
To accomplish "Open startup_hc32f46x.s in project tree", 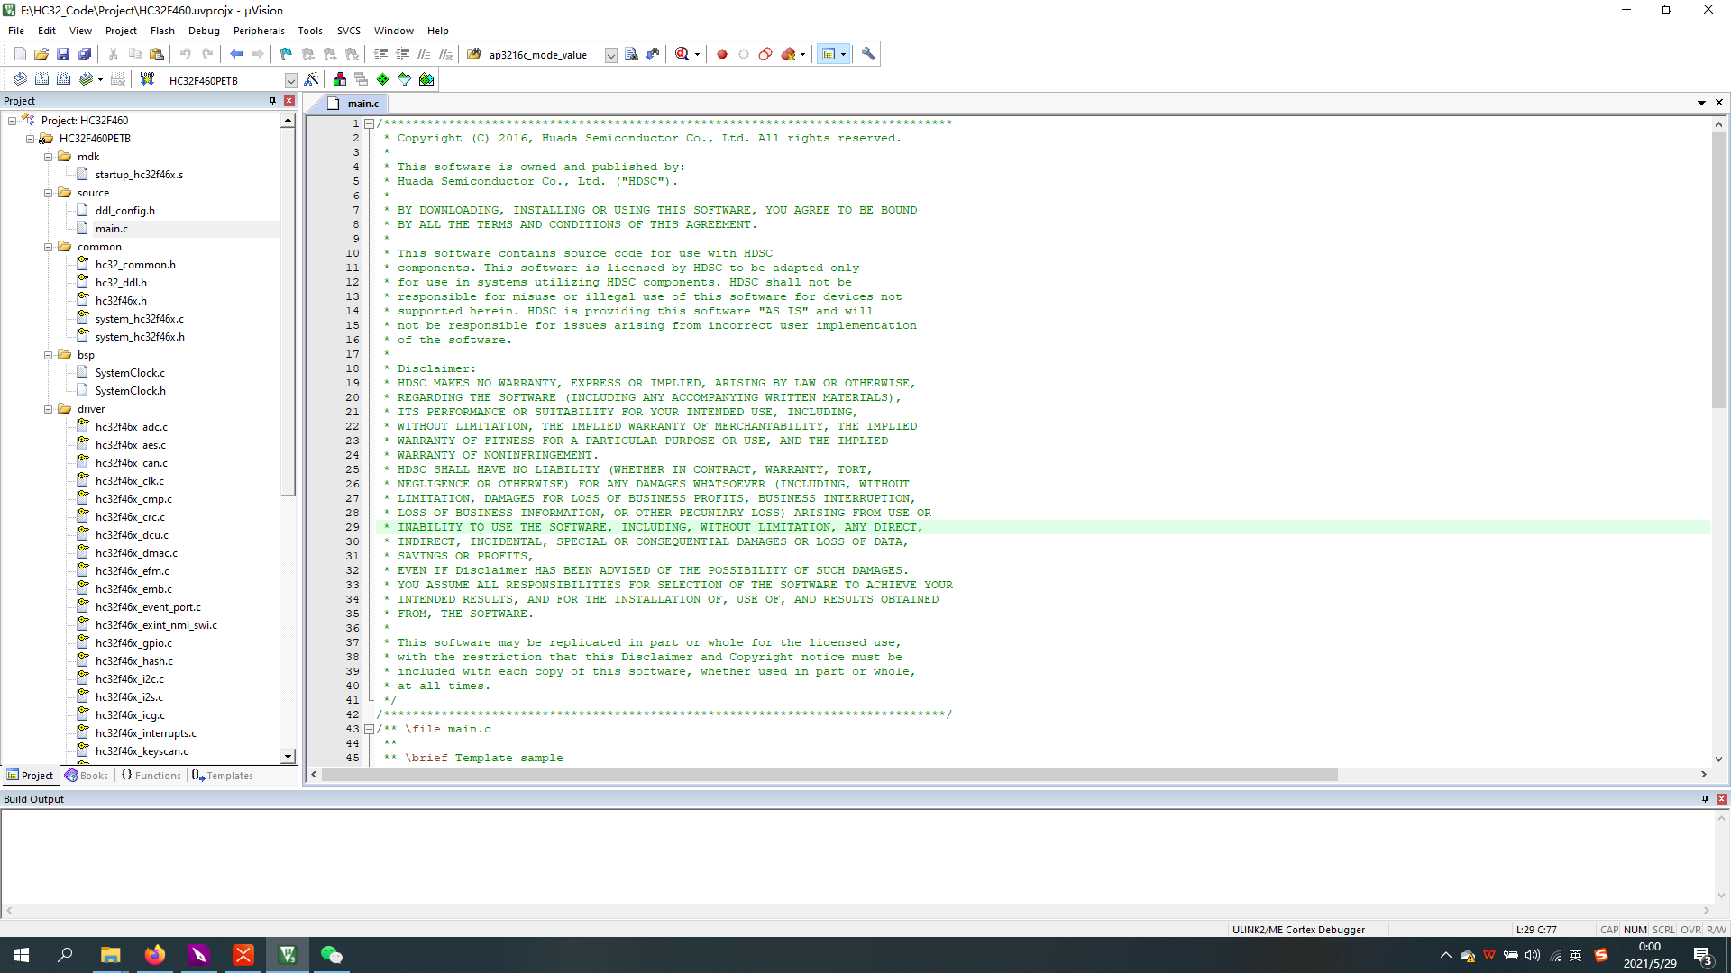I will [139, 175].
